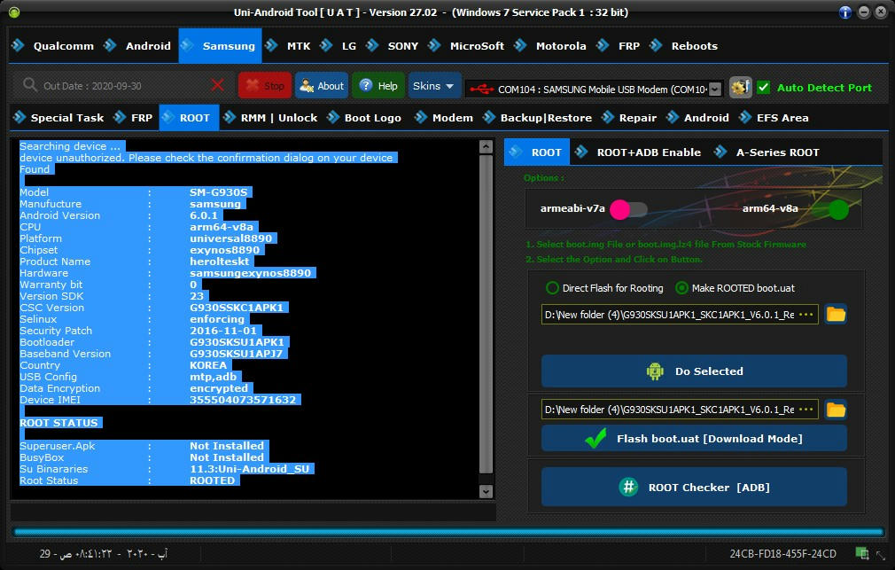
Task: Switch to ROOT+ADB Enable tab
Action: click(x=638, y=152)
